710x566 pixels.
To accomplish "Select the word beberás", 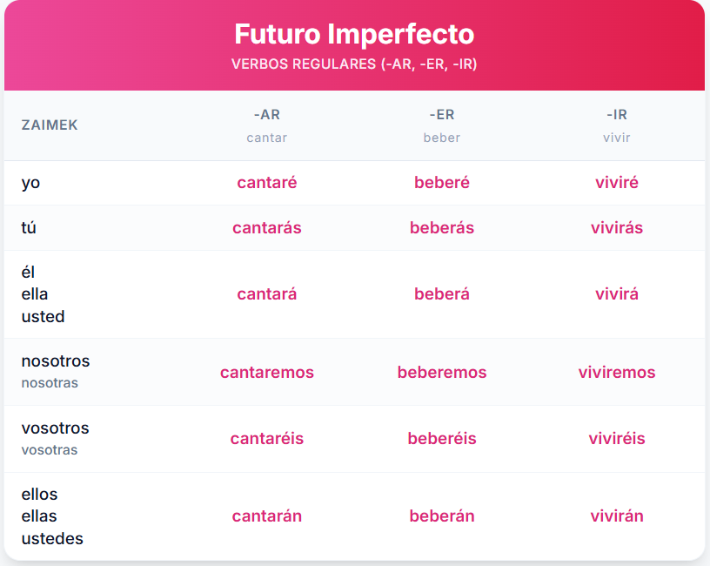I will (x=441, y=227).
